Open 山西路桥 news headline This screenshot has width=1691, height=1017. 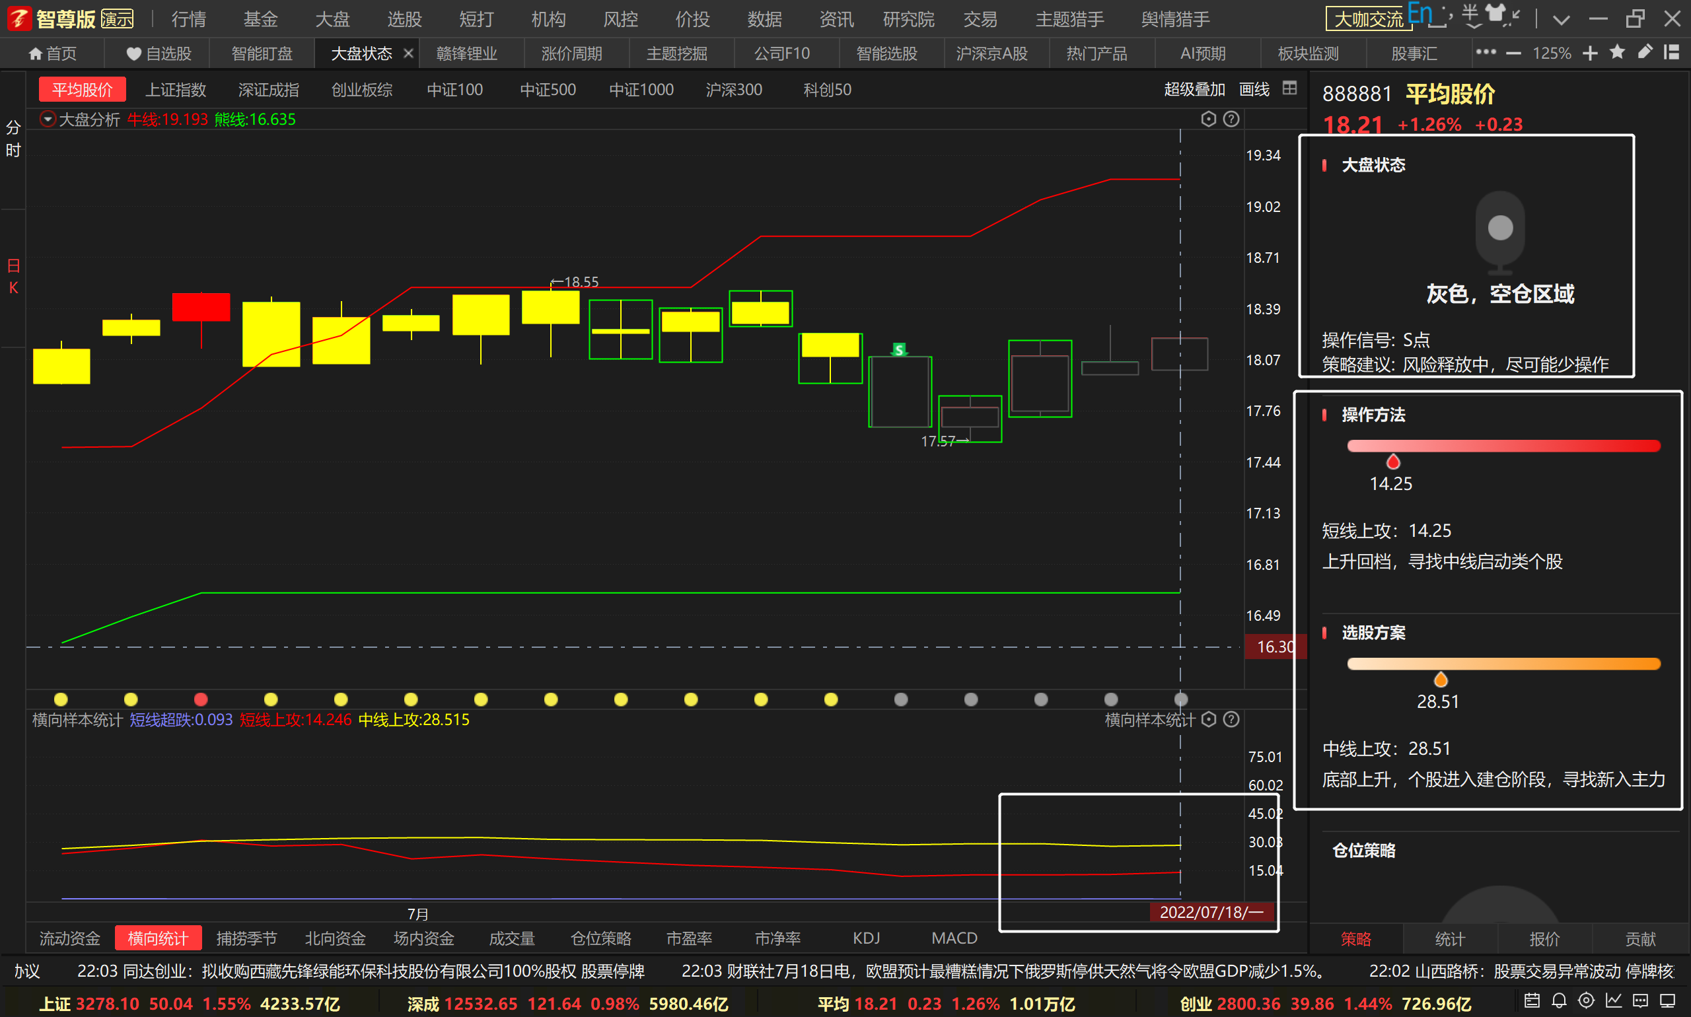click(x=1522, y=971)
